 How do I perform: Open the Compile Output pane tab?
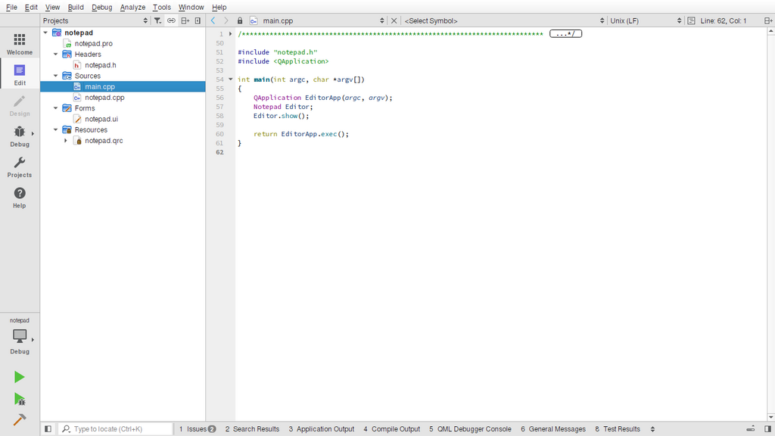pyautogui.click(x=391, y=429)
